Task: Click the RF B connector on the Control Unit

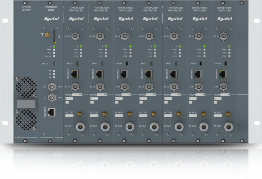Action: (x=53, y=97)
